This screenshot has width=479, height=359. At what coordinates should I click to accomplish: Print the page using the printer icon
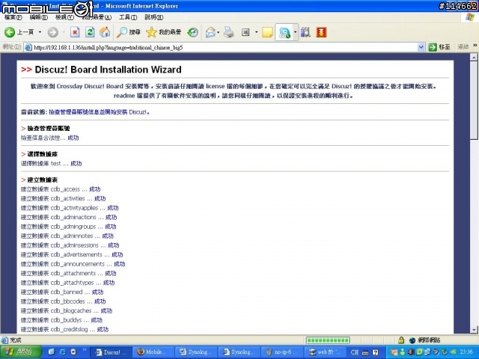click(x=228, y=32)
